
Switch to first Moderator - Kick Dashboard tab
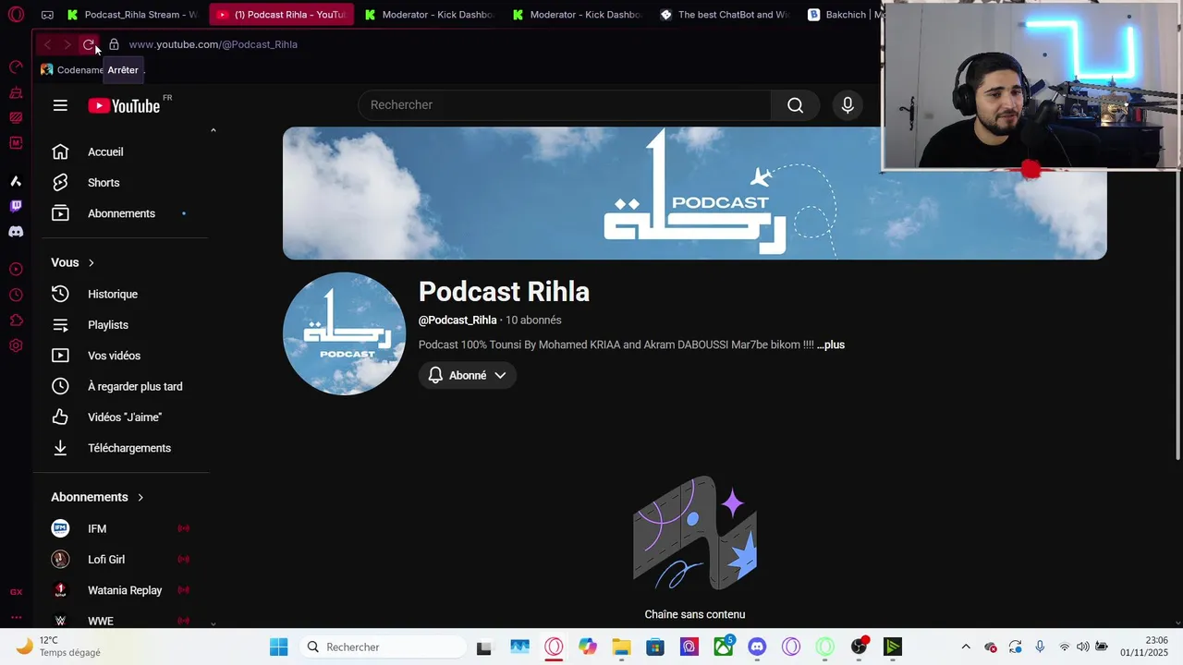click(x=430, y=15)
